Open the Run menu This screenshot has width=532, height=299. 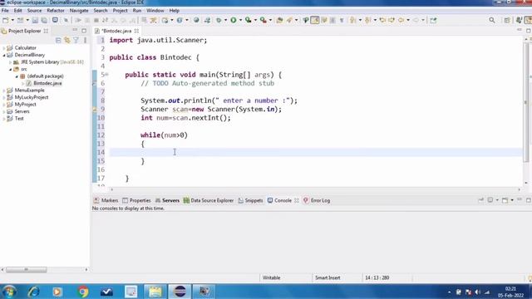click(x=137, y=11)
